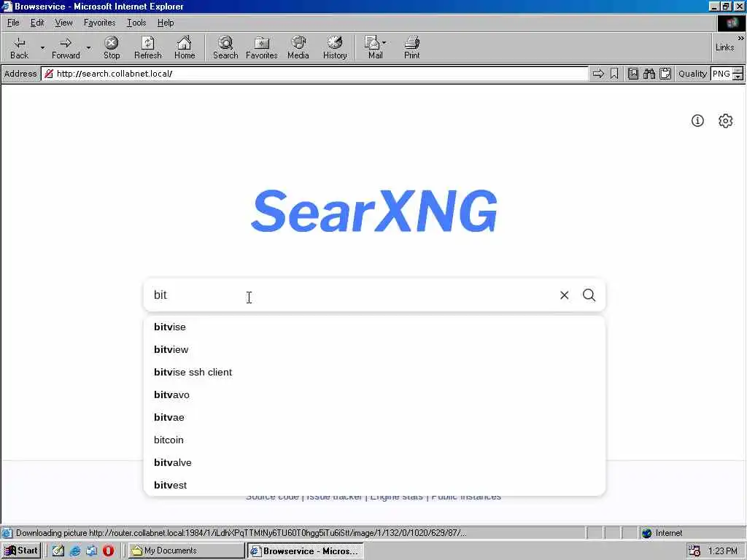Open the File menu
The width and height of the screenshot is (747, 560).
pyautogui.click(x=13, y=23)
